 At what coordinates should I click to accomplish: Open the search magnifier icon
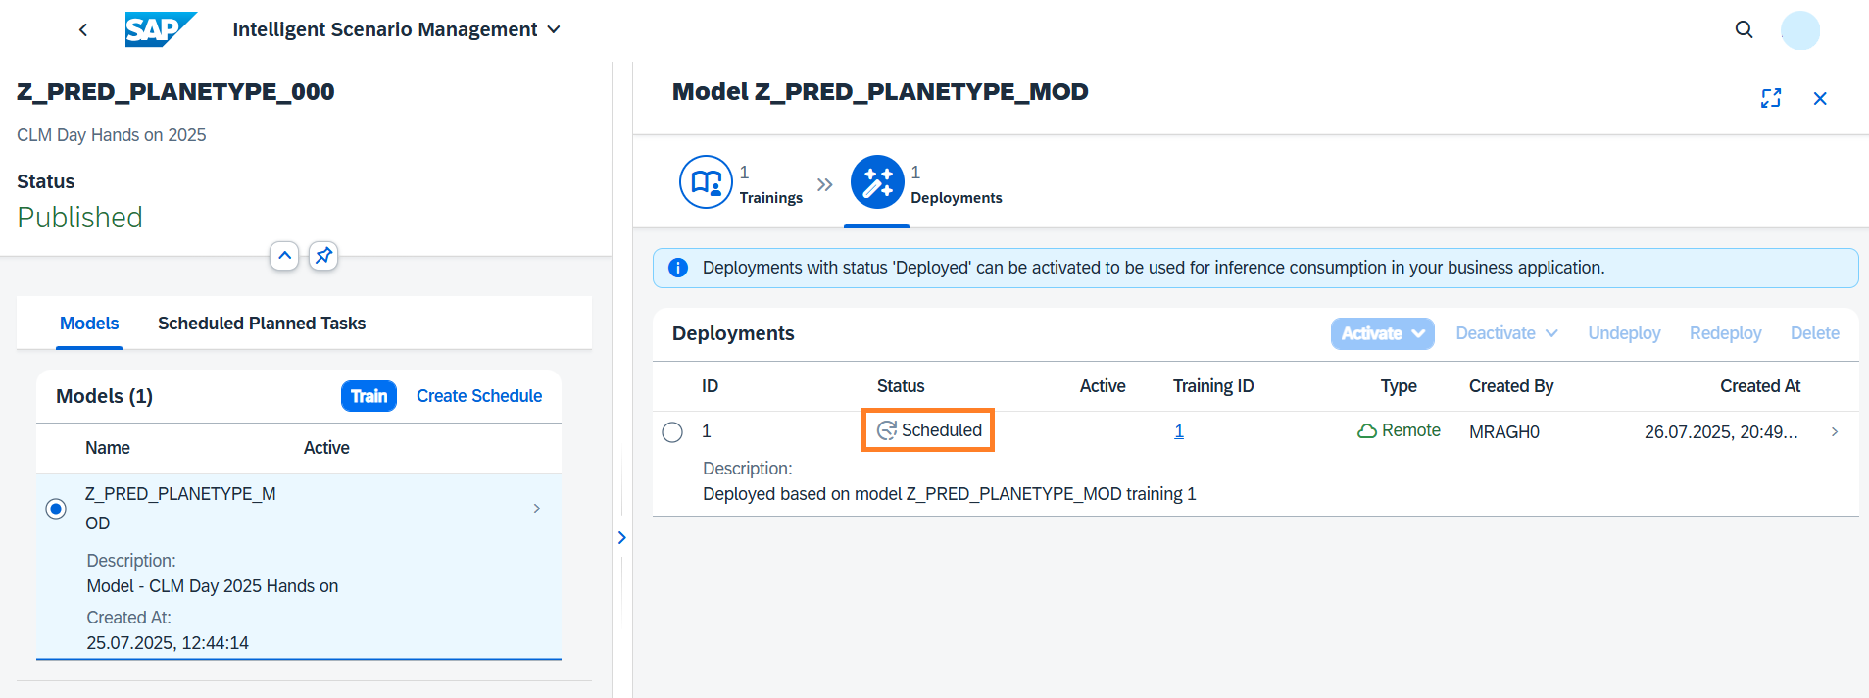pyautogui.click(x=1744, y=29)
